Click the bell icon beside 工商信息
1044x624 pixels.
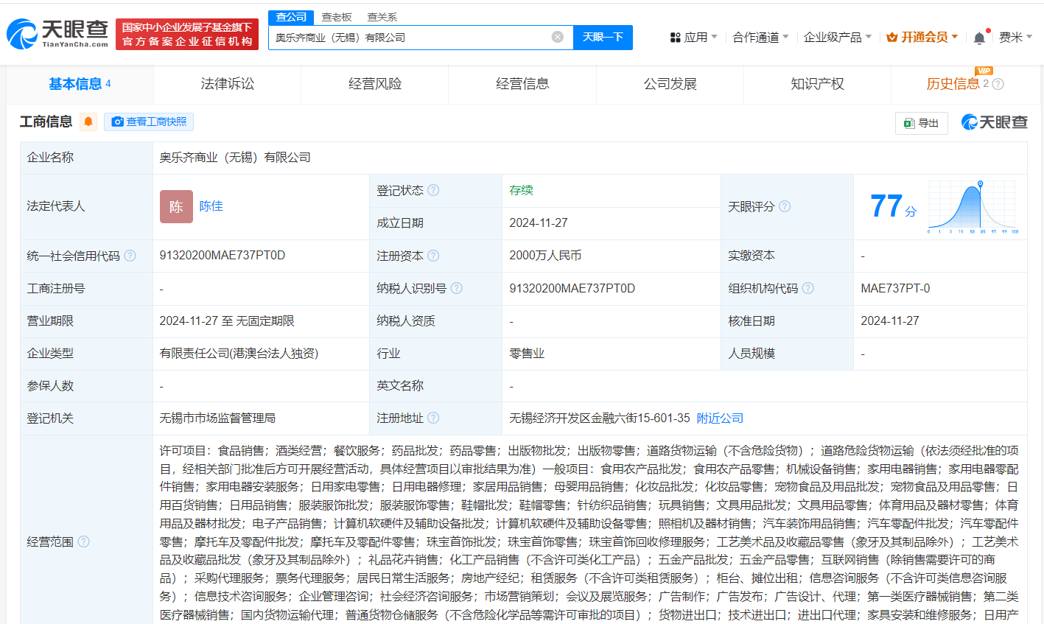[88, 122]
